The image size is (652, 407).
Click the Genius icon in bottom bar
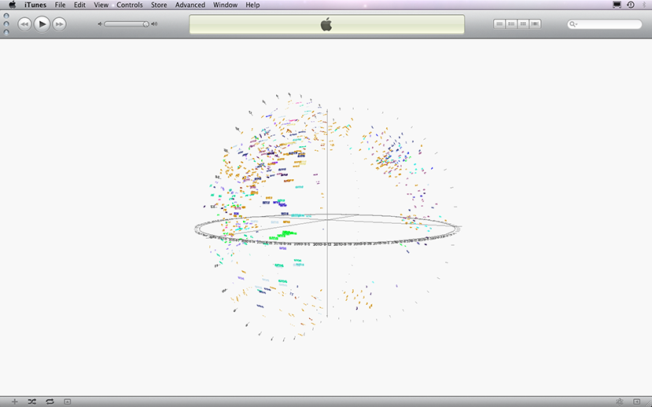point(620,401)
